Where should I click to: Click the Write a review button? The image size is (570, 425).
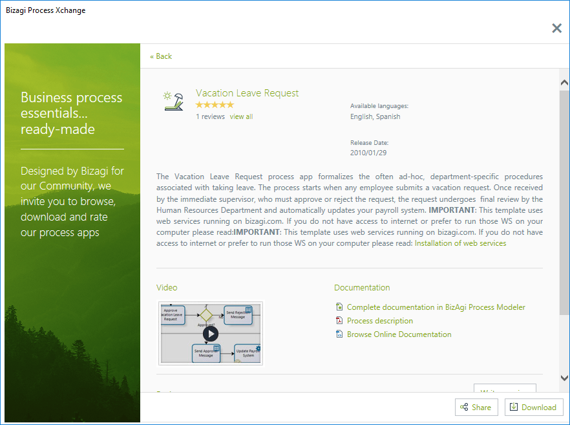505,388
